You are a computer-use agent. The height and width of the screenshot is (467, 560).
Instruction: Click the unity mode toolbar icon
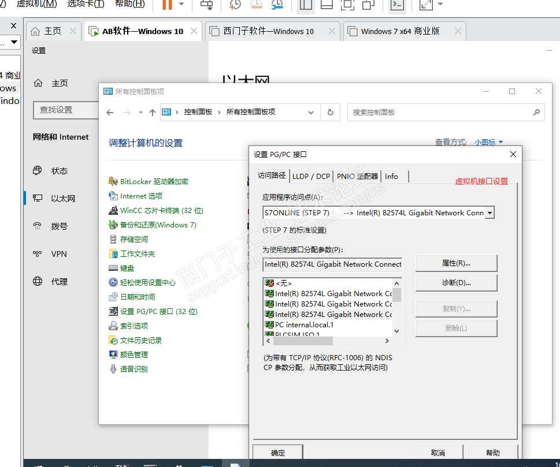[x=368, y=4]
